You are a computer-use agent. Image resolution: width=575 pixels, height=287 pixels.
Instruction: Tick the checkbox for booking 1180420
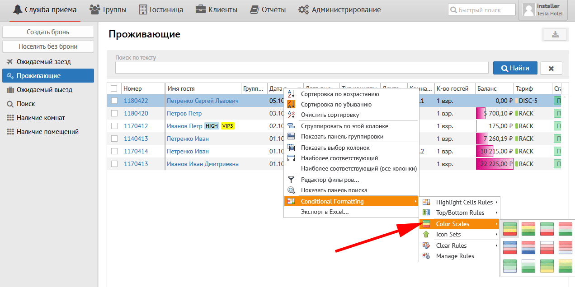tap(114, 113)
